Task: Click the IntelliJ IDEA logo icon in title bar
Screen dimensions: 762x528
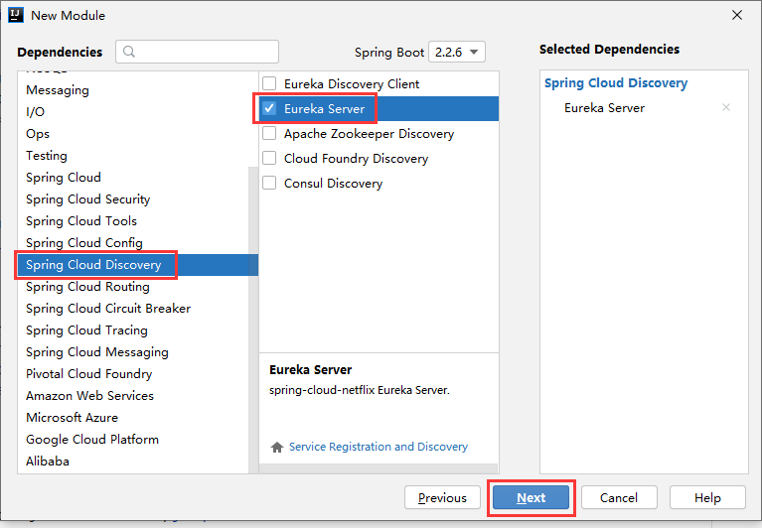Action: tap(16, 15)
